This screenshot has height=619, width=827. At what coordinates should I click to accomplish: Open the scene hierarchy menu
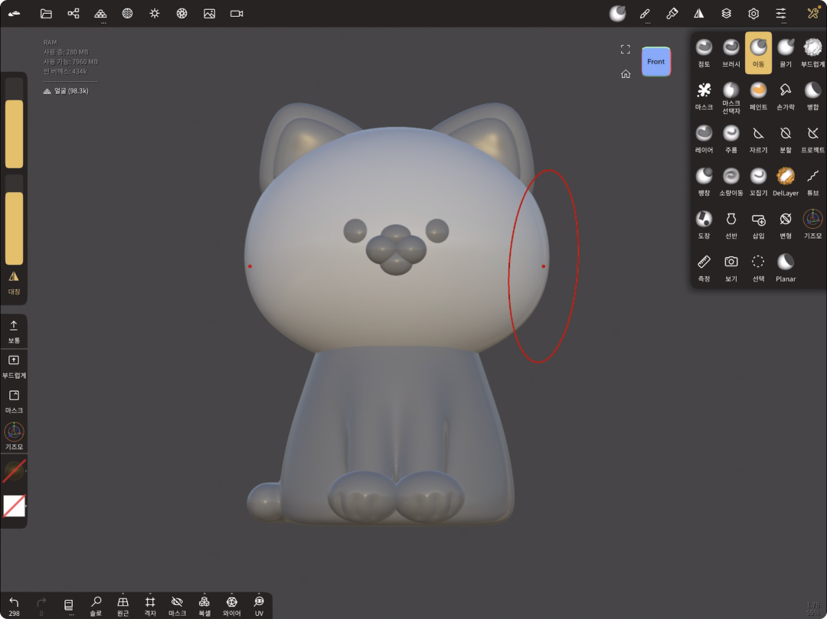(x=74, y=13)
